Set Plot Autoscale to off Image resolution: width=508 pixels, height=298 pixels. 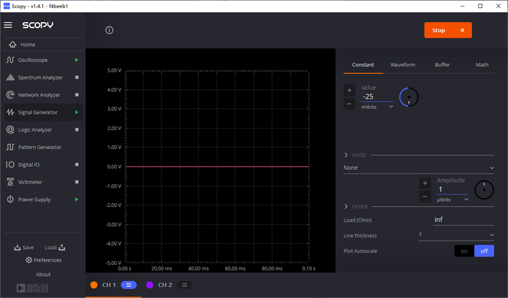[x=484, y=251]
